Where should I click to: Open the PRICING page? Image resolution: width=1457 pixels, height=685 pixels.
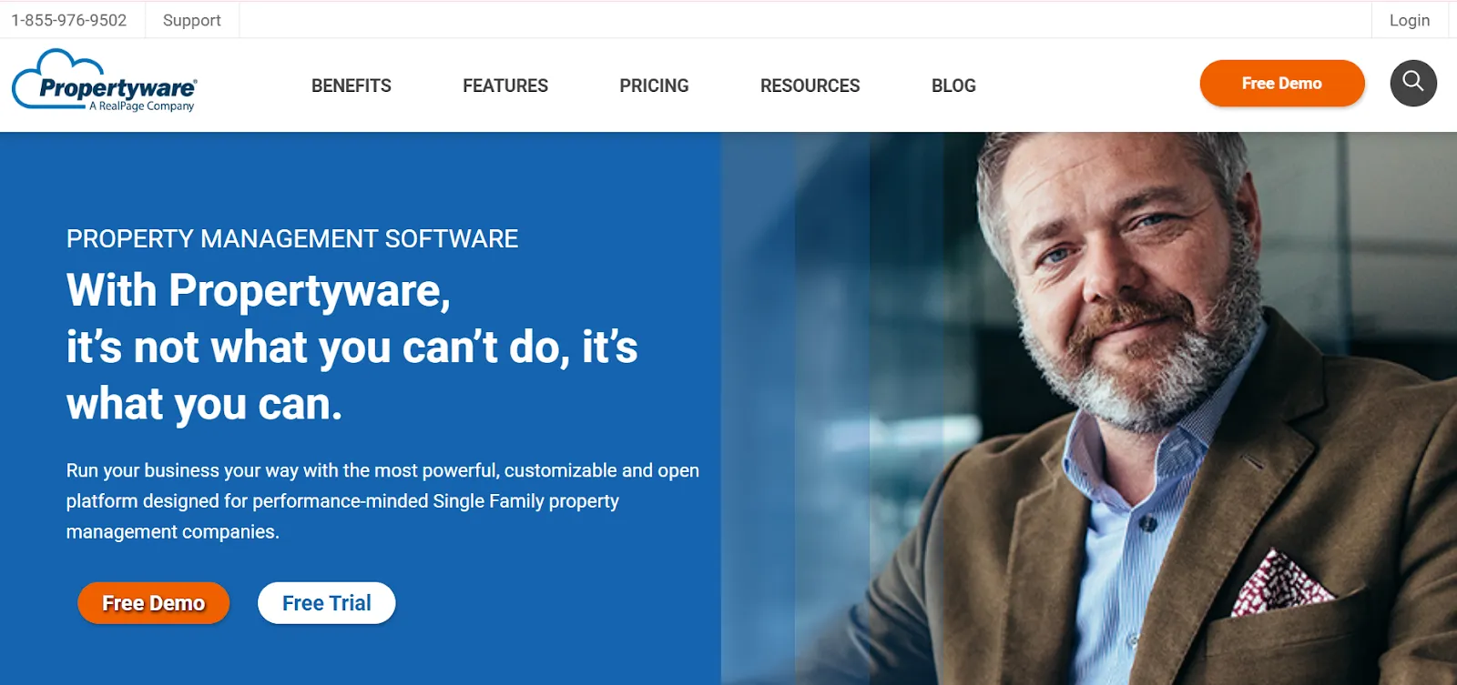(654, 86)
